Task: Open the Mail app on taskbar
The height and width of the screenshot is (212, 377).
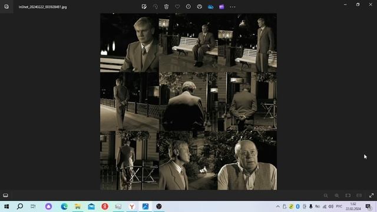Action: coord(91,206)
